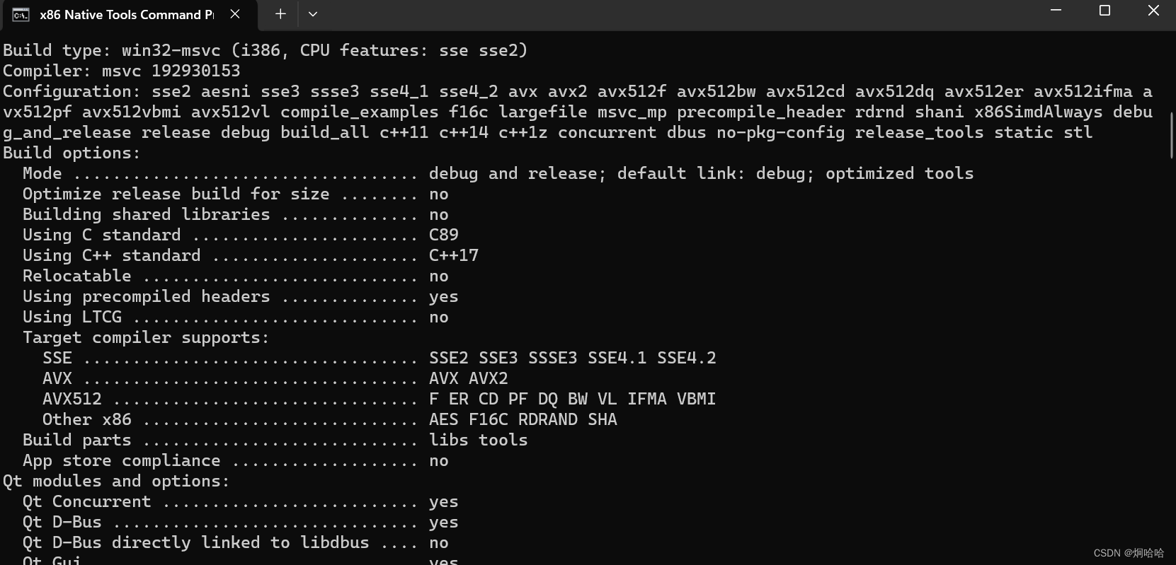Close the x86 Native Tools Command Prompt tab
The width and height of the screenshot is (1176, 565).
pos(235,14)
